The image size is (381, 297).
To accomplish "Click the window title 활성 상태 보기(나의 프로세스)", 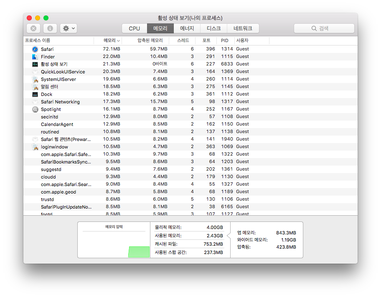I will click(x=190, y=18).
